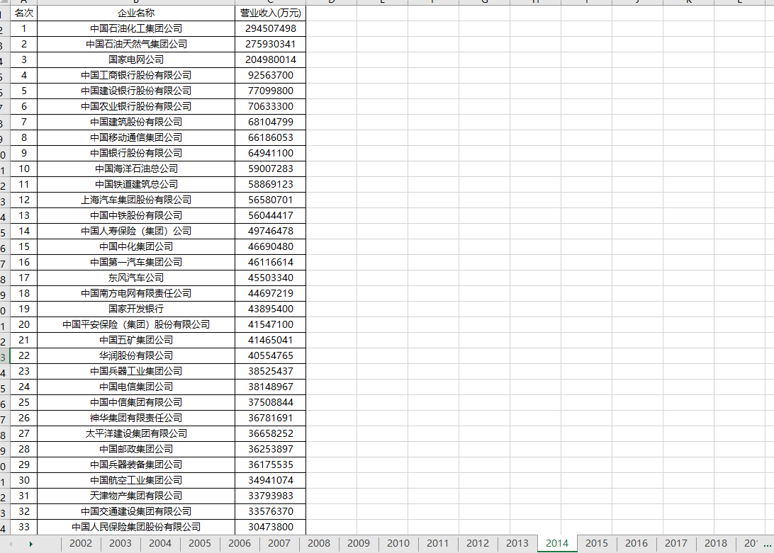
Task: Click the greyed previous-sheet scroll arrow
Action: (x=11, y=544)
